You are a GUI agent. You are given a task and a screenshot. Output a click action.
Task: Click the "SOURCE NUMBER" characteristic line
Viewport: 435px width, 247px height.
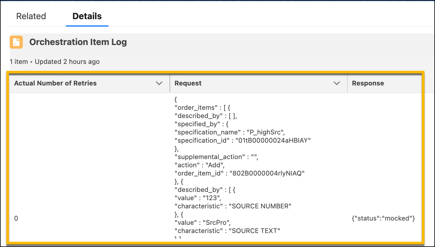coord(233,206)
